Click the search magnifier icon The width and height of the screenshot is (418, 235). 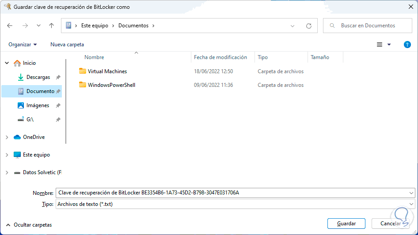click(x=332, y=26)
